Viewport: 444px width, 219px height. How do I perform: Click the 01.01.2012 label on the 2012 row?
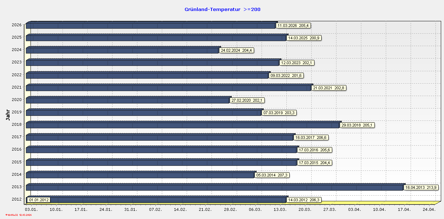[x=38, y=200]
